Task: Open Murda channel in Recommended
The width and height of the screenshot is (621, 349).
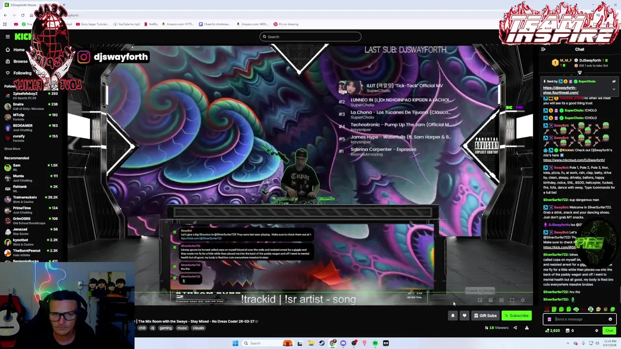Action: coord(31,178)
